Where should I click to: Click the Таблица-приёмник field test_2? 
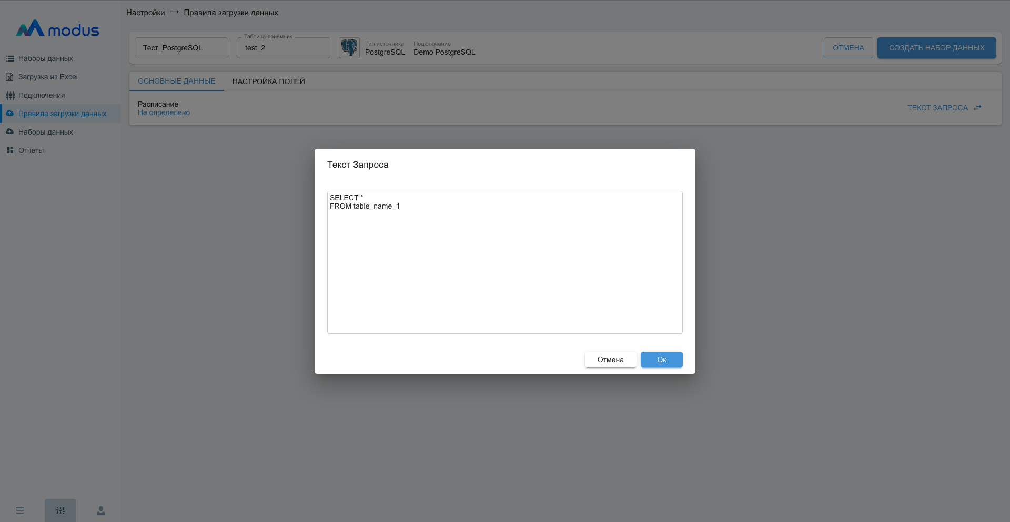click(283, 48)
